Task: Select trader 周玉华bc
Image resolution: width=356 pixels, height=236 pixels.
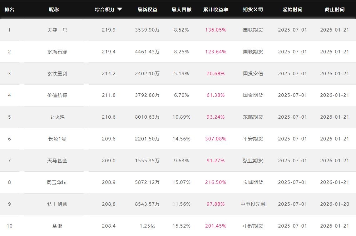Action: 57,182
